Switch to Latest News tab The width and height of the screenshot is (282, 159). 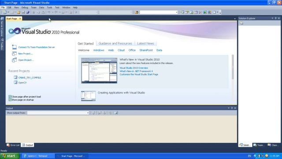145,43
